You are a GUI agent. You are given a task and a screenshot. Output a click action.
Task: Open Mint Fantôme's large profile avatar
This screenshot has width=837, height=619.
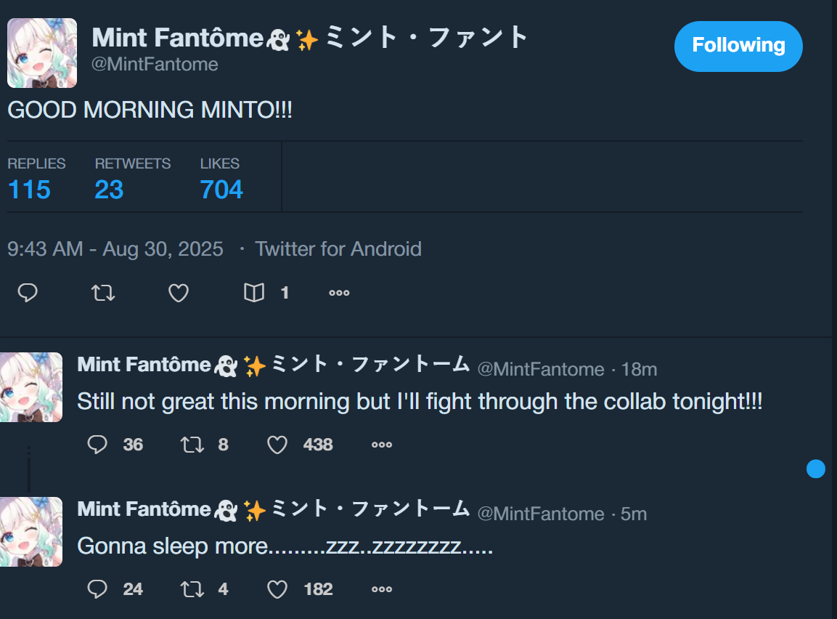point(42,53)
